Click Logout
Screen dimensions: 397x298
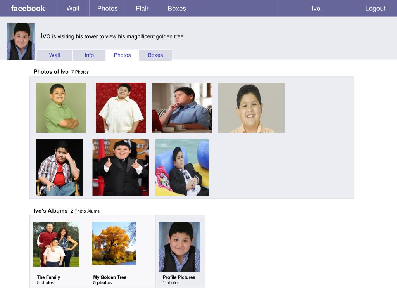pos(375,9)
